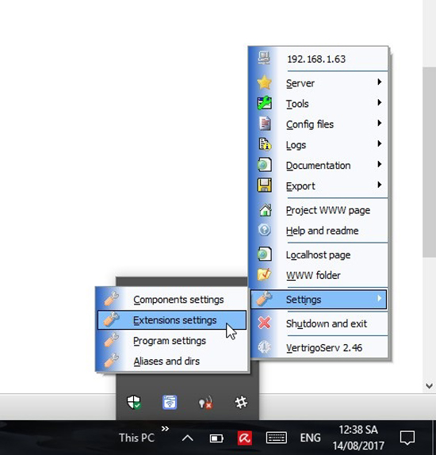Expand the Documentation submenu arrow
Image resolution: width=436 pixels, height=455 pixels.
coord(379,165)
